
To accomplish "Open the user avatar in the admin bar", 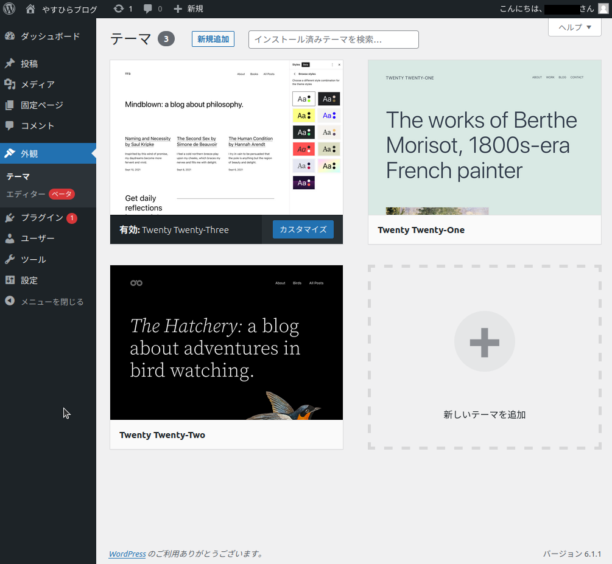I will [x=603, y=9].
